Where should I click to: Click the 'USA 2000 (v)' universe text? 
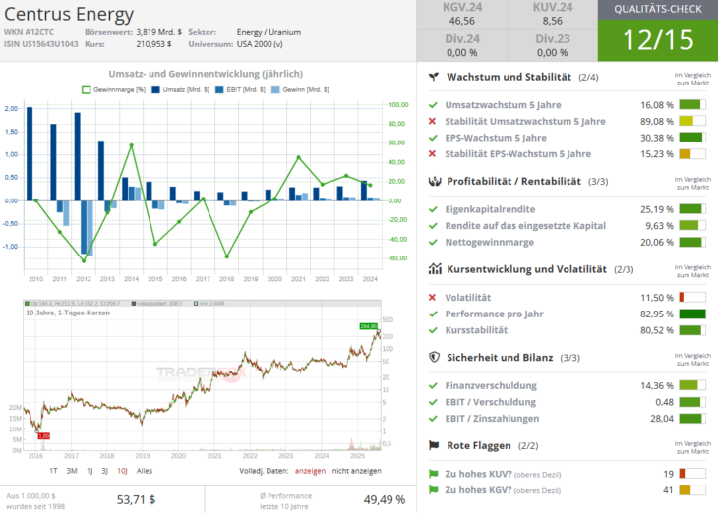[260, 44]
